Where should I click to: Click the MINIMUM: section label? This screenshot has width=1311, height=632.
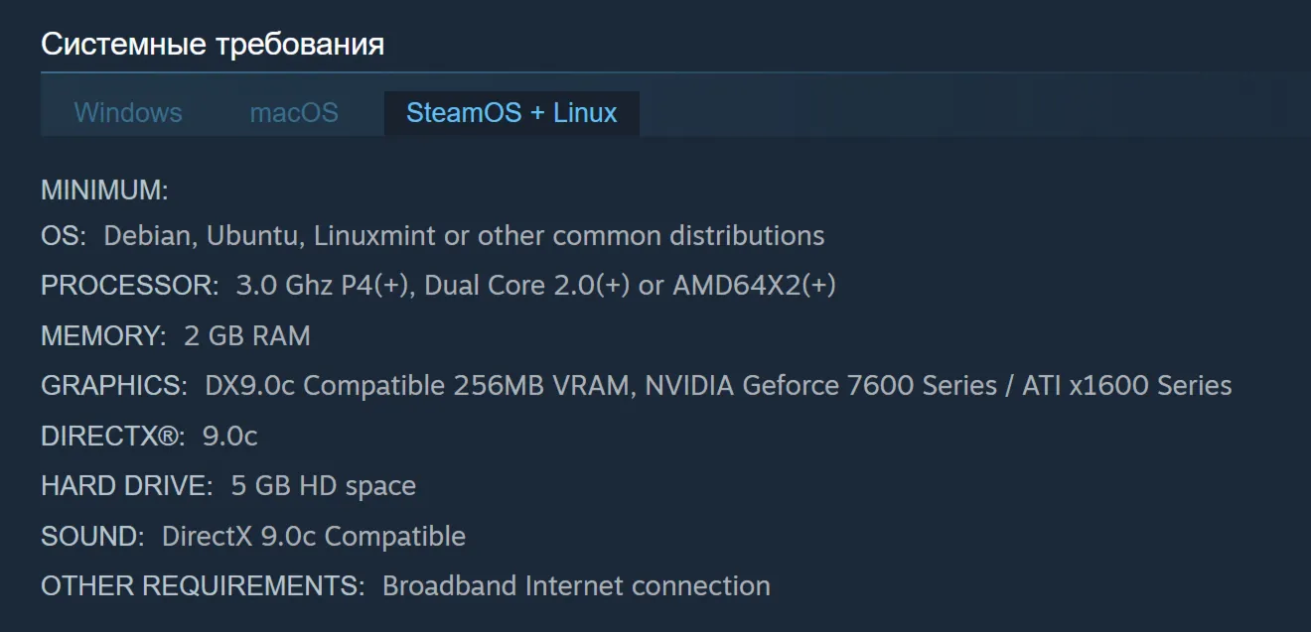click(x=104, y=190)
